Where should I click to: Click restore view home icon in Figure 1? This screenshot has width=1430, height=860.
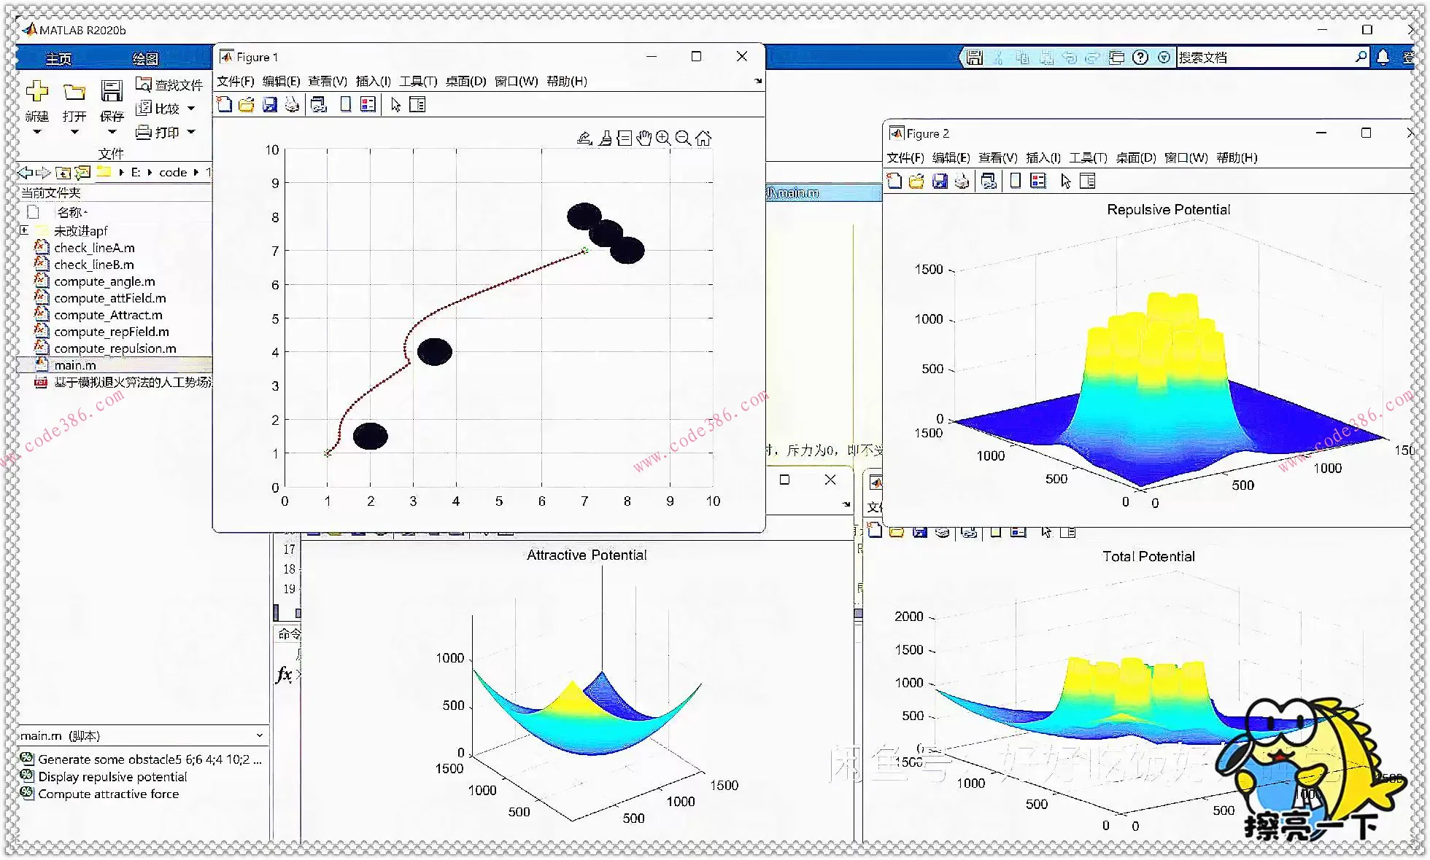703,138
